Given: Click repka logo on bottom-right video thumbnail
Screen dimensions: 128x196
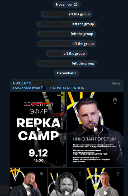Looking at the screenshot, I should [118, 174].
